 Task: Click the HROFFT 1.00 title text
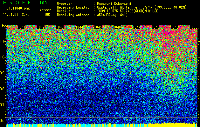coord(25,3)
